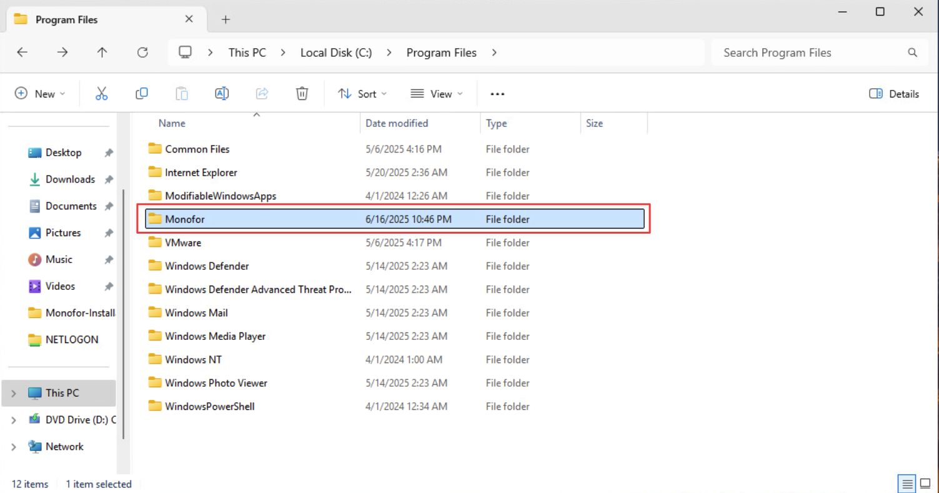Click the Copy icon in toolbar
The height and width of the screenshot is (493, 939).
[x=142, y=94]
